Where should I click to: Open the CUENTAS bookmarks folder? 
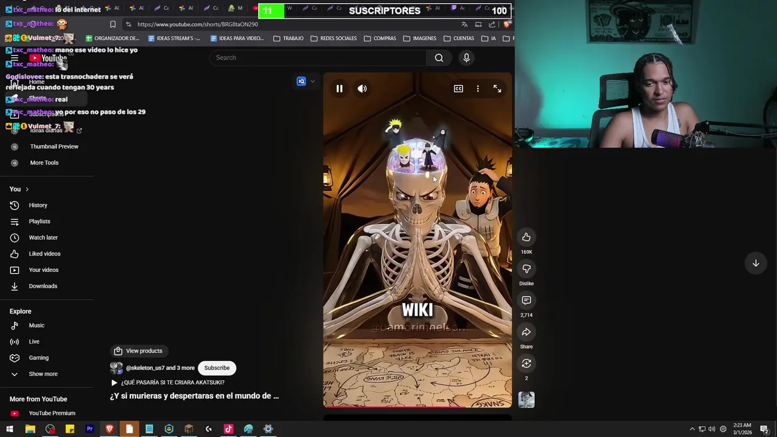[459, 38]
